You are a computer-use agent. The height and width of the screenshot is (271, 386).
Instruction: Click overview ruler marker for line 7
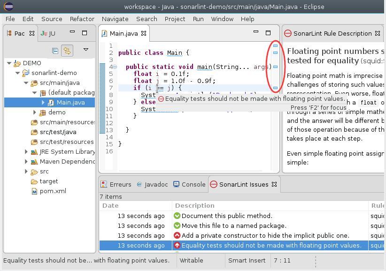tap(275, 88)
